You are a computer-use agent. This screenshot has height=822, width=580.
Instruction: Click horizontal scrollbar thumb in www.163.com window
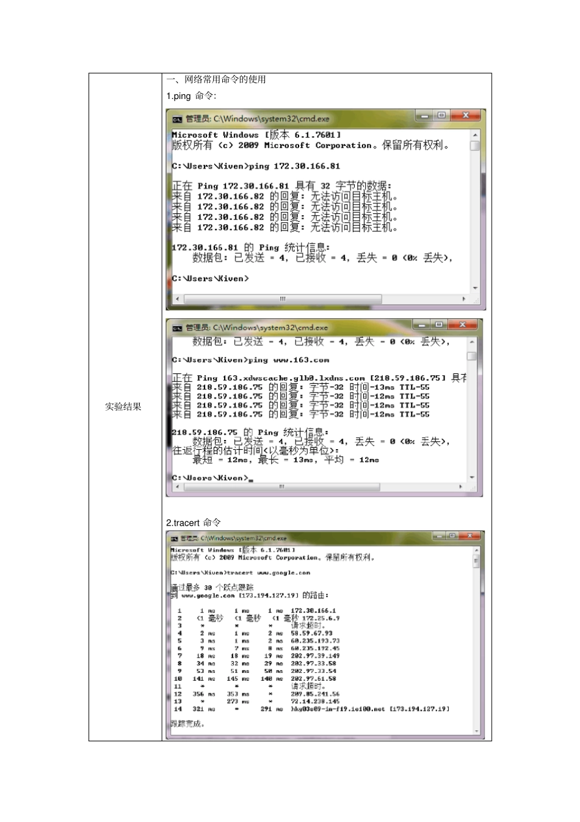click(281, 487)
